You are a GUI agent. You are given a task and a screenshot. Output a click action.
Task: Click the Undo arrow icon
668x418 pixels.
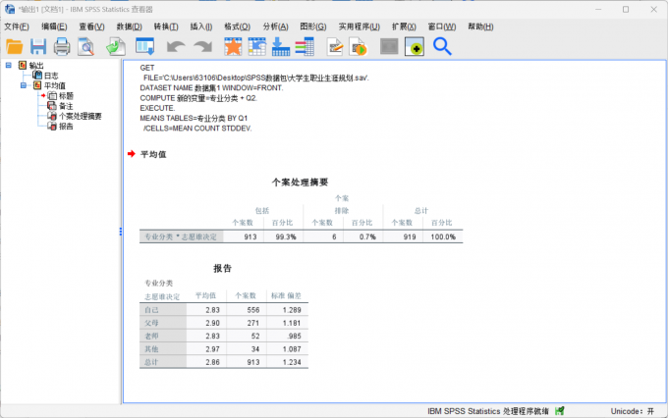[176, 46]
